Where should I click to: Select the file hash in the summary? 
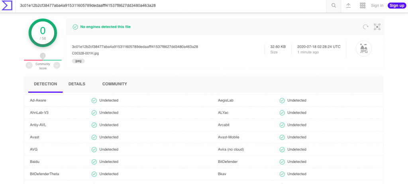click(x=135, y=47)
